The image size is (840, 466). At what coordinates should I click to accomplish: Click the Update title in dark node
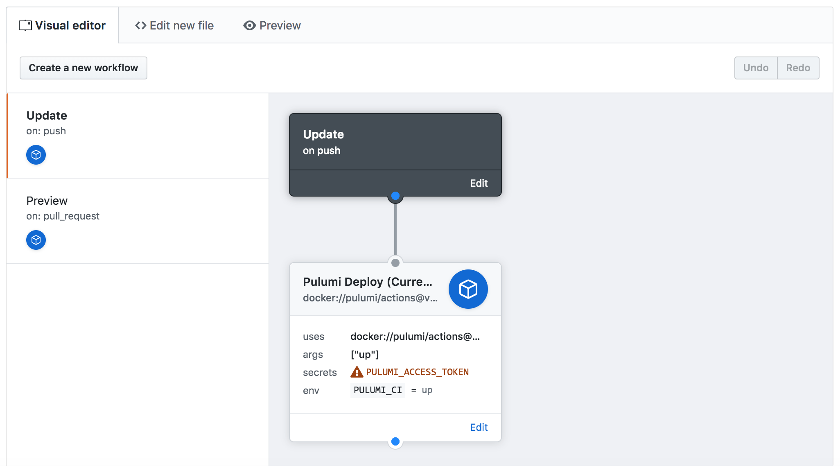pyautogui.click(x=323, y=134)
